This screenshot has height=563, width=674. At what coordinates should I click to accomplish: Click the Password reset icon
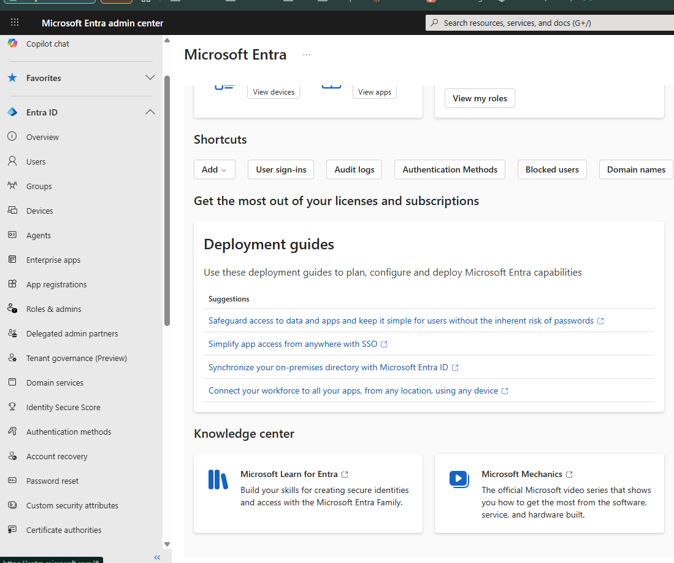click(12, 480)
